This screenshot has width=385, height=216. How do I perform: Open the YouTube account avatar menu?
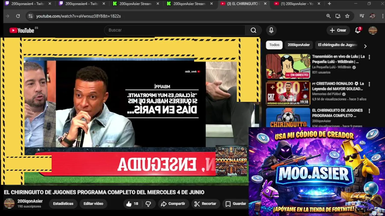click(373, 30)
